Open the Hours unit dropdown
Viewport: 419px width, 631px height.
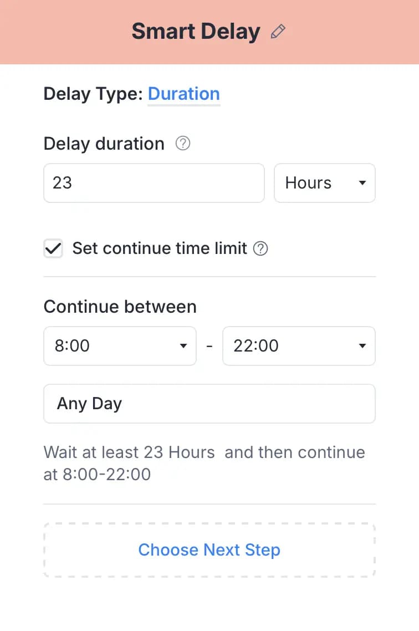pyautogui.click(x=325, y=182)
